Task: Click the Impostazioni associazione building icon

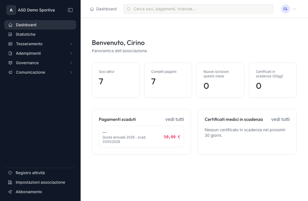Action: coord(10,182)
